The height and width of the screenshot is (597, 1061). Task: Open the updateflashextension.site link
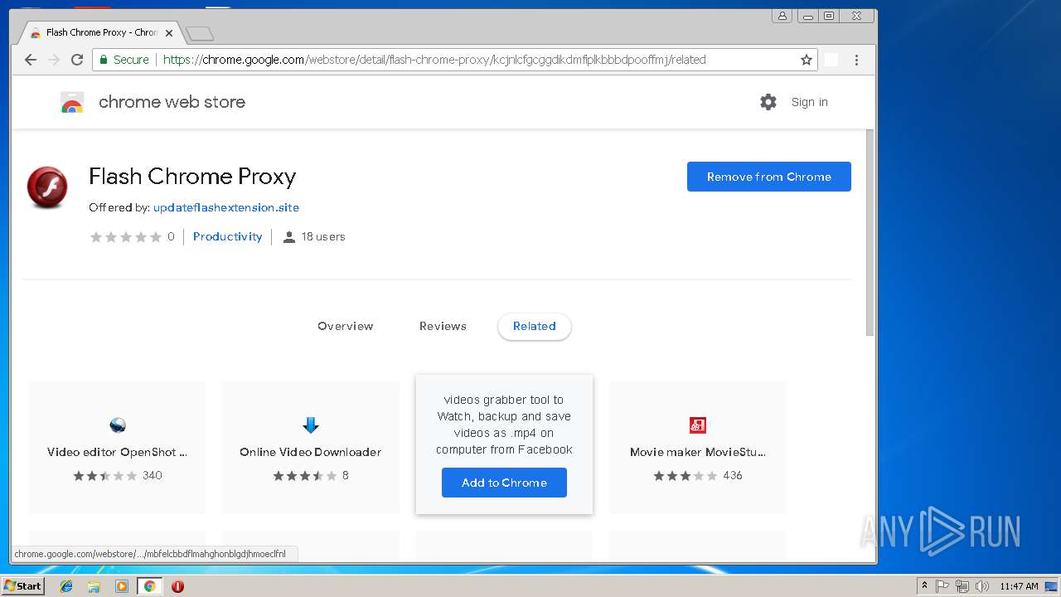[x=226, y=207]
